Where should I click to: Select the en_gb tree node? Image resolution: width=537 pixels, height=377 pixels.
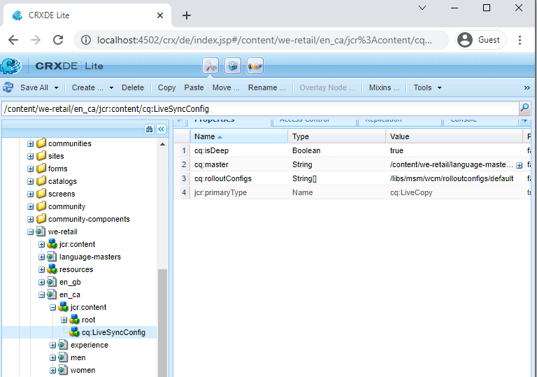[x=70, y=282]
